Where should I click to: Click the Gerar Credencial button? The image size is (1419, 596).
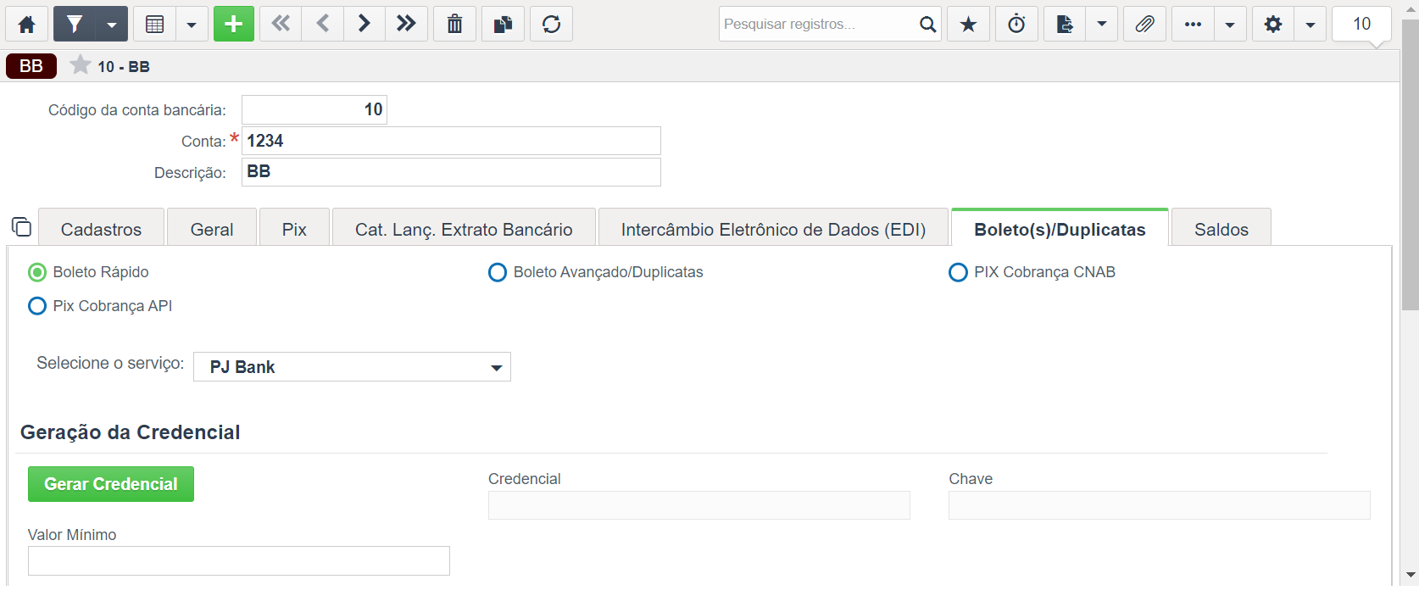click(x=111, y=484)
